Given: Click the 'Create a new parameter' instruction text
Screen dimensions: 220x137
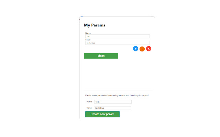Looking at the screenshot, I should (117, 95).
